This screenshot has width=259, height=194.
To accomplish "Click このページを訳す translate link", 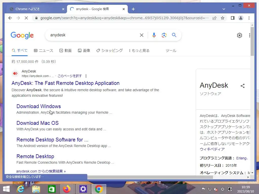I will click(70, 76).
